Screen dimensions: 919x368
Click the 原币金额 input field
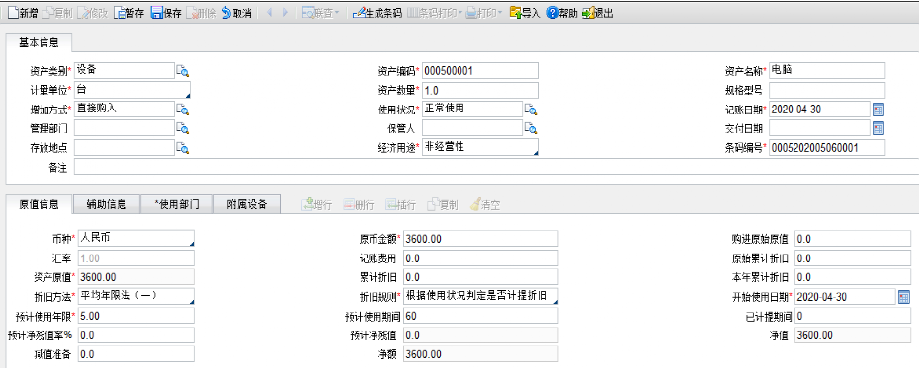[480, 238]
